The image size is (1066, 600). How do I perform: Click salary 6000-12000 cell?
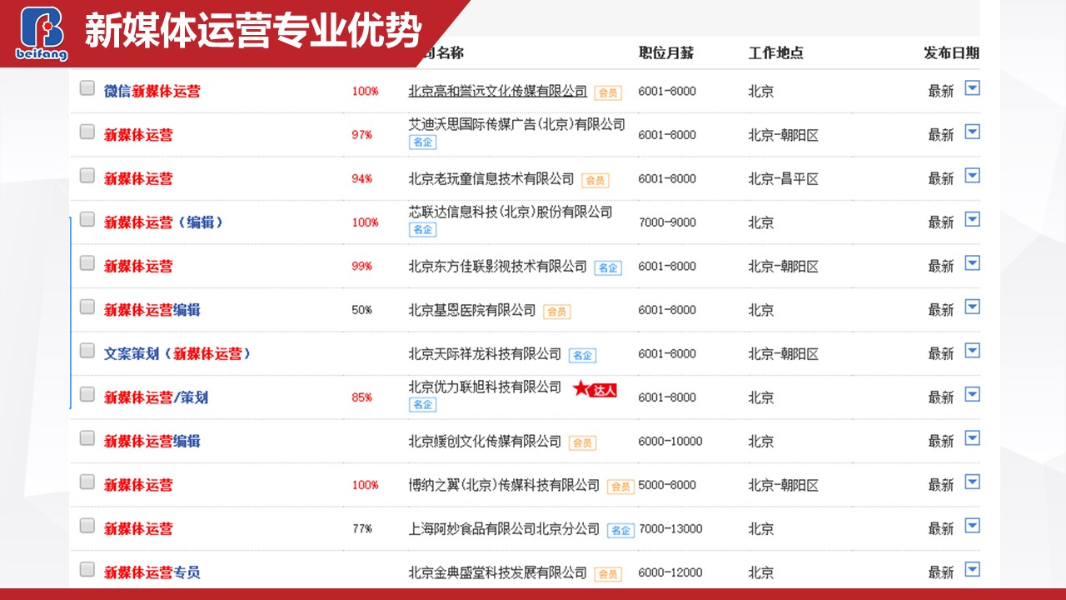coord(670,572)
